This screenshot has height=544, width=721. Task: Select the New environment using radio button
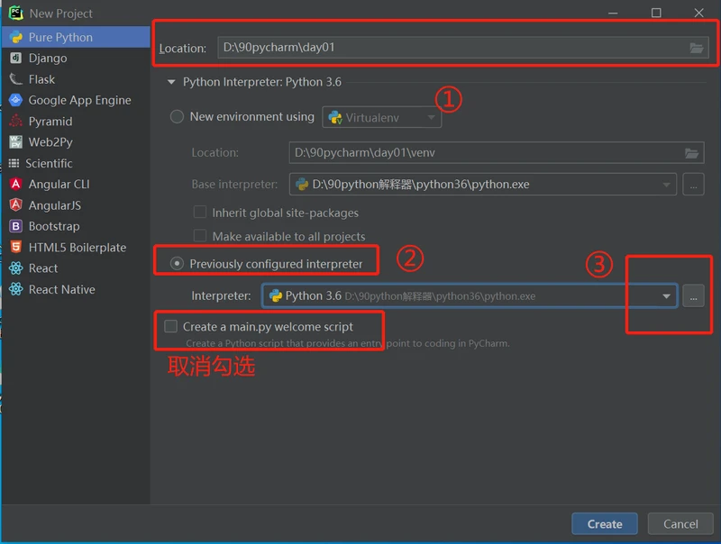coord(177,117)
